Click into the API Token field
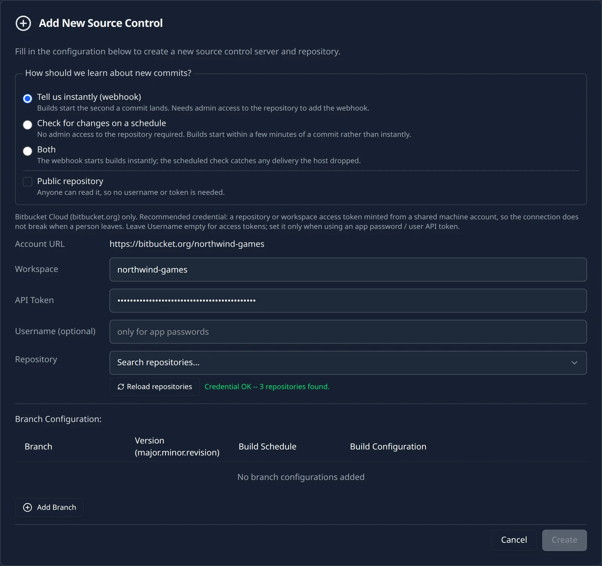The height and width of the screenshot is (566, 602). point(348,301)
